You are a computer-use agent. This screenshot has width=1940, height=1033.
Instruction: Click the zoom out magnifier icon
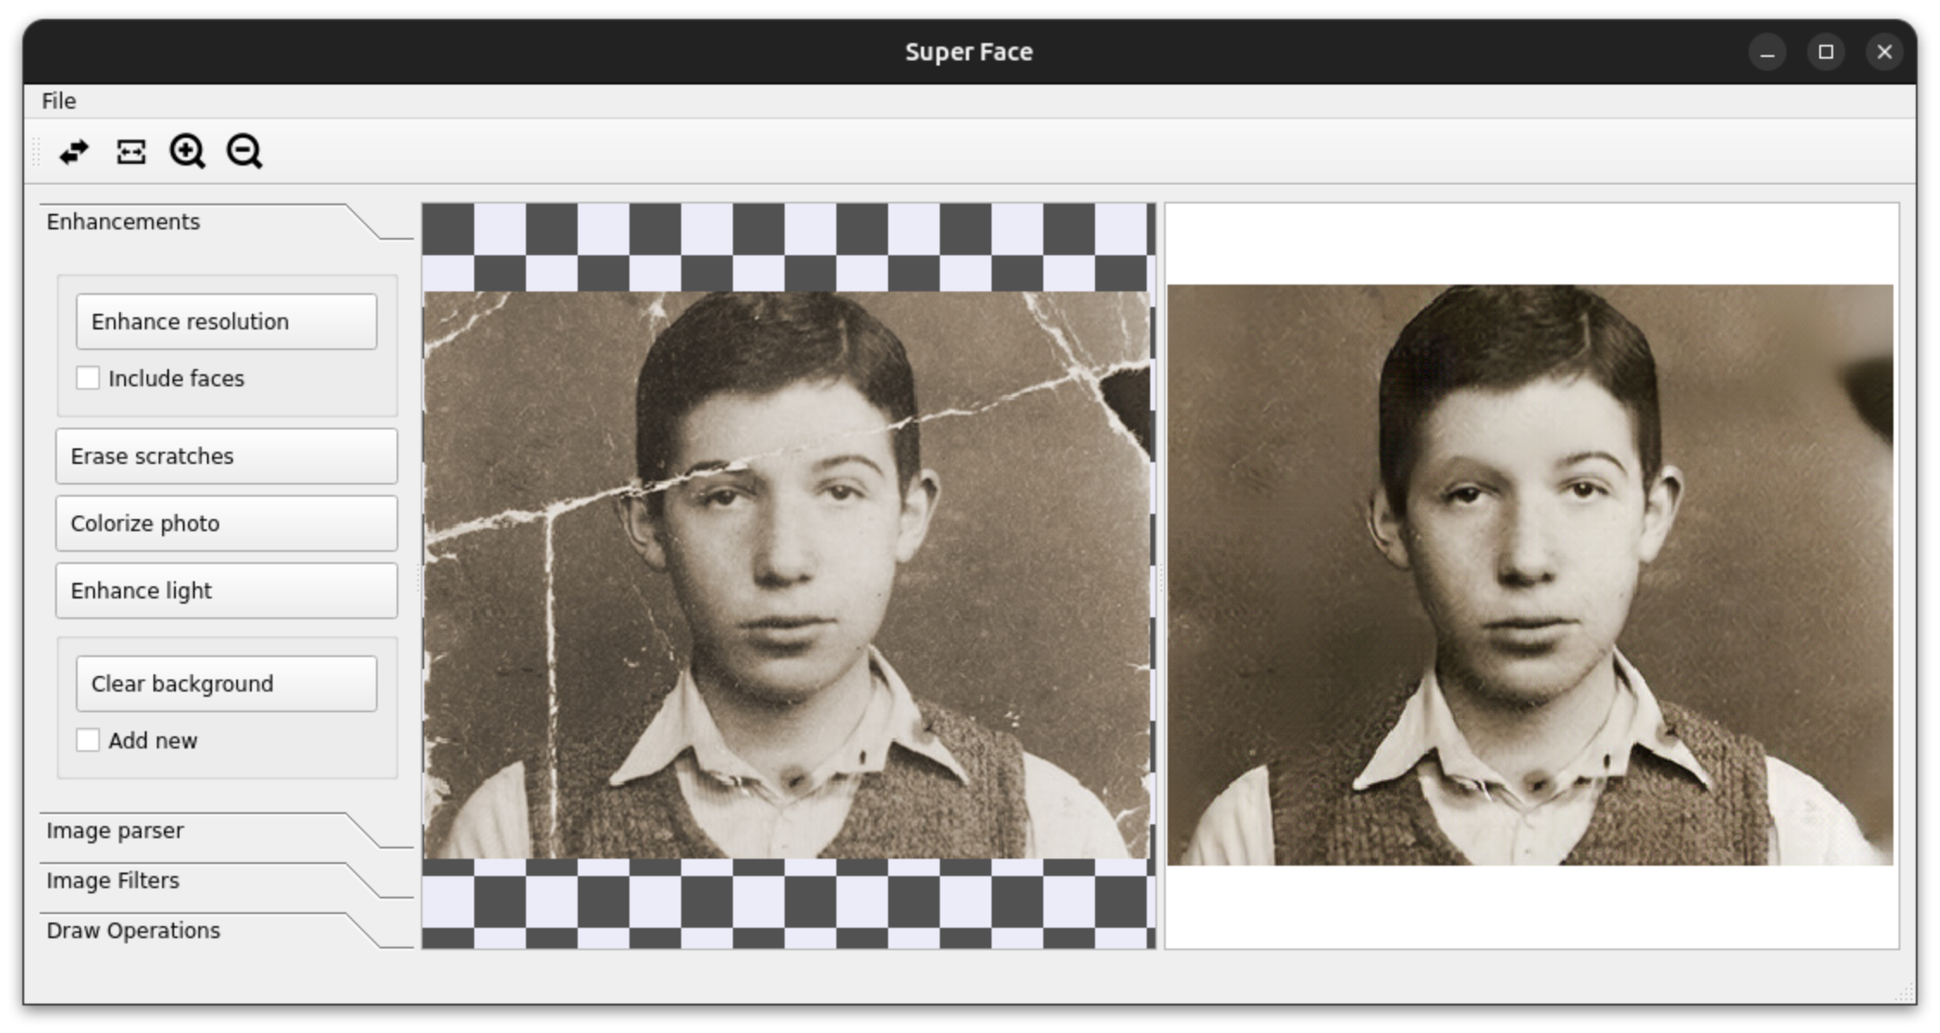pyautogui.click(x=244, y=152)
